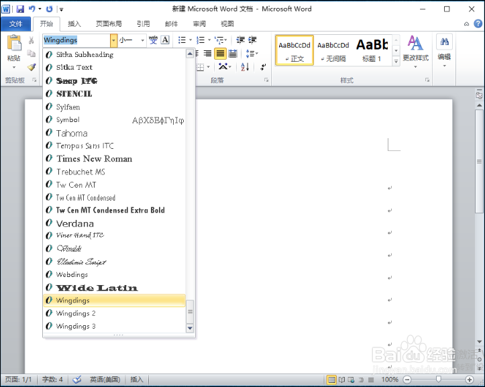Switch to Full Screen Reading view
Screen dimensions: 485x387
click(341, 380)
